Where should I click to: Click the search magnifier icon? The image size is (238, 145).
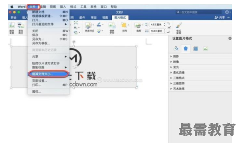click(x=178, y=12)
